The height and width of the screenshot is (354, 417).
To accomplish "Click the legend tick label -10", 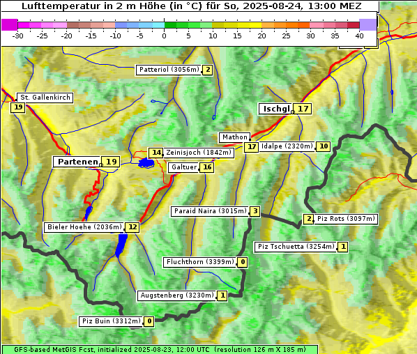I will [115, 36].
